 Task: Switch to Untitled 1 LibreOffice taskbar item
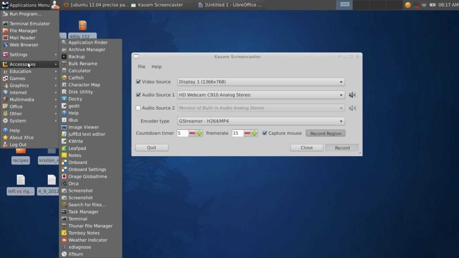point(230,5)
